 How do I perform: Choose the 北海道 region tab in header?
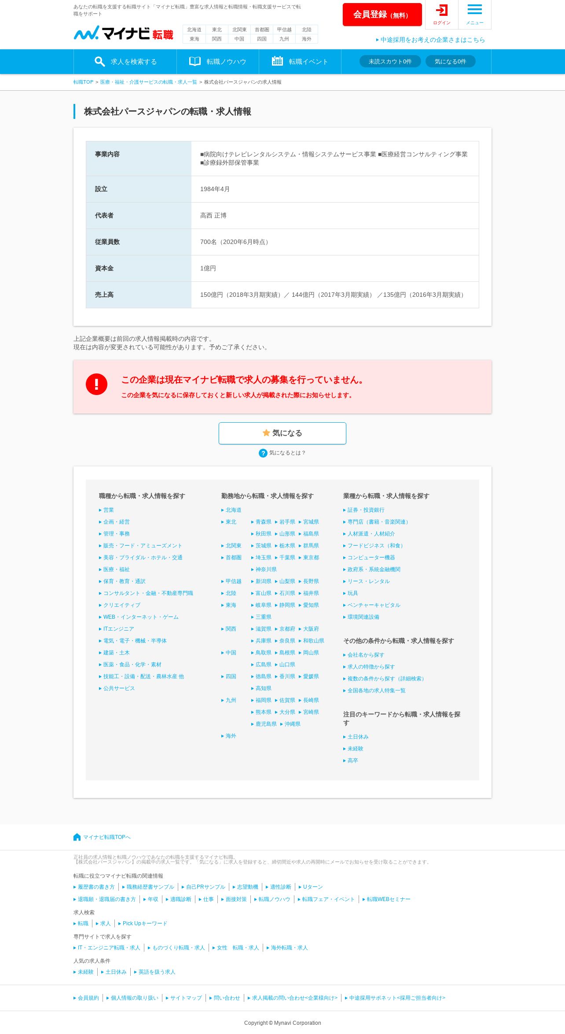coord(194,30)
